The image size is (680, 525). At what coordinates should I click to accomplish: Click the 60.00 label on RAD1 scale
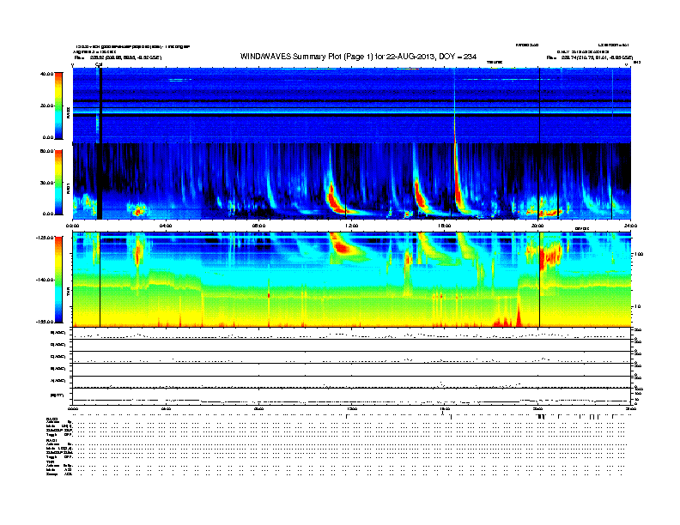46,151
